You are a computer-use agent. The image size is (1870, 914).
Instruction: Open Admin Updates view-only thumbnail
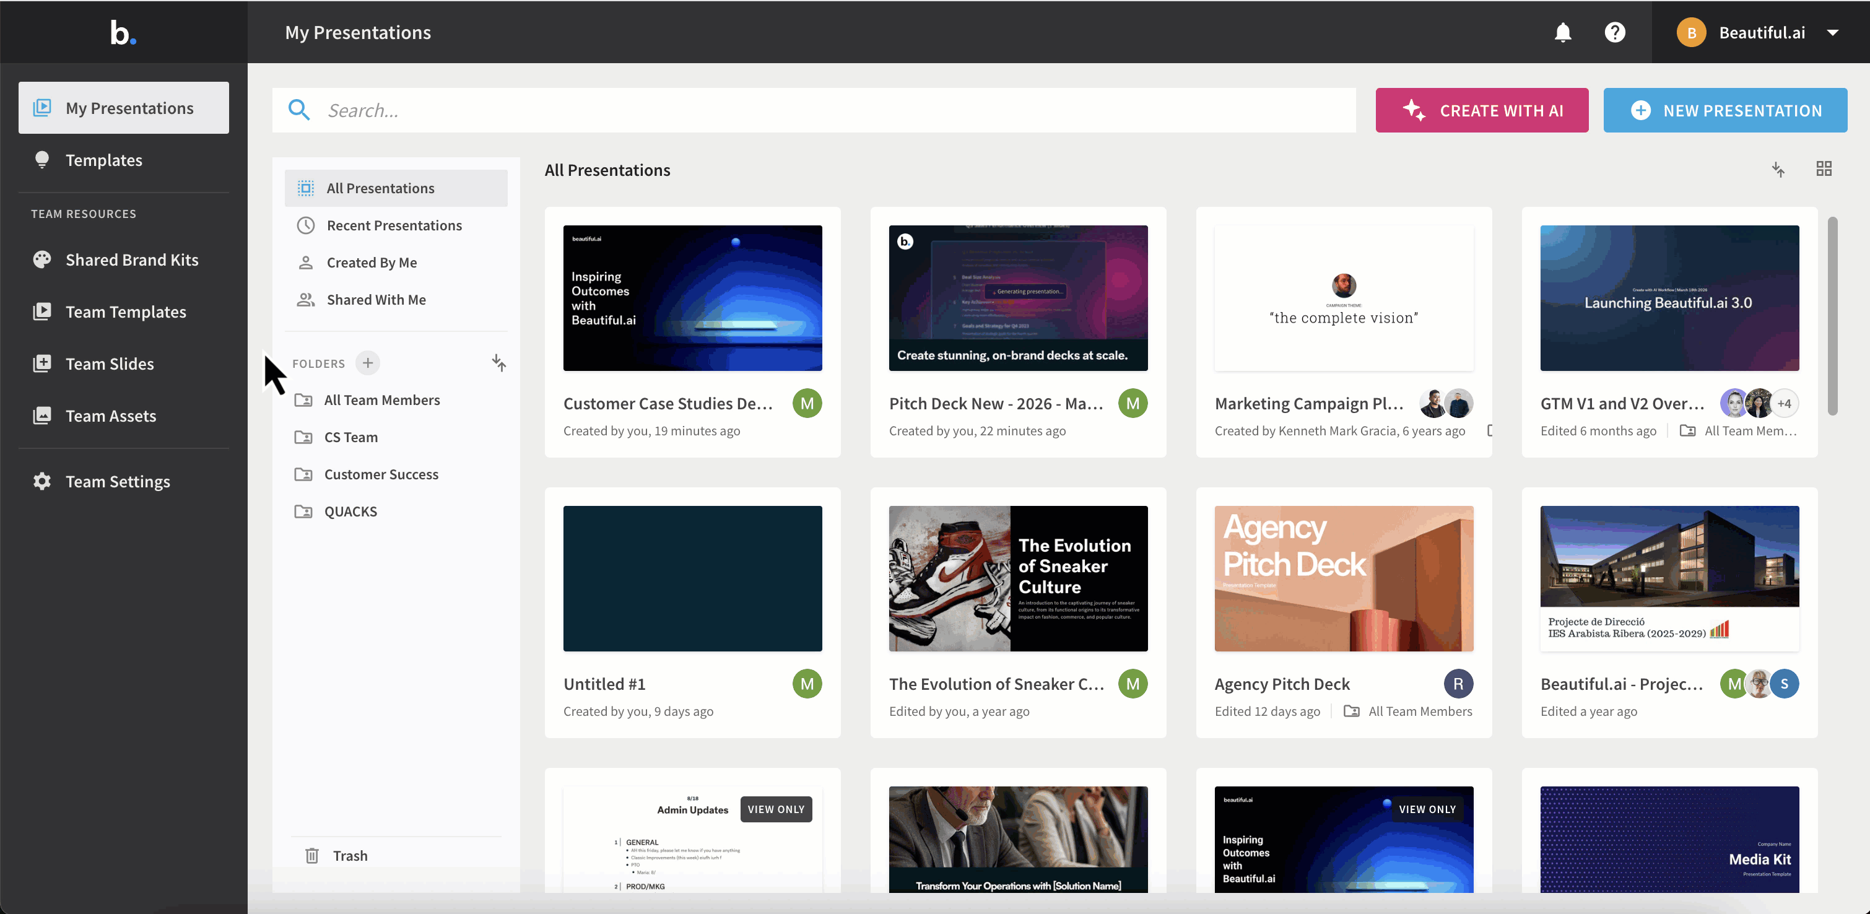[x=692, y=840]
